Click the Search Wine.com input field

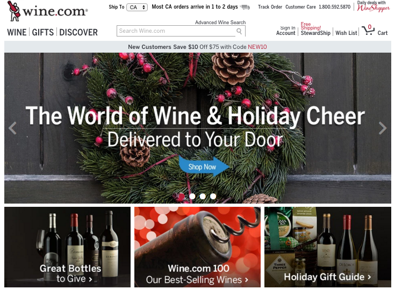176,31
